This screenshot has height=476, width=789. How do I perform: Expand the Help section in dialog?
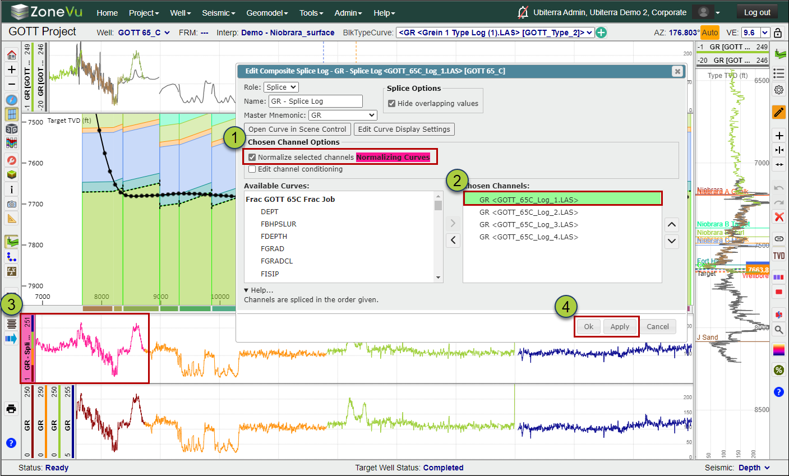pos(259,290)
